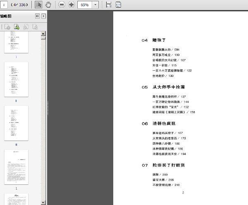Click the zoom in plus button
This screenshot has height=205, width=248.
[x=72, y=5]
